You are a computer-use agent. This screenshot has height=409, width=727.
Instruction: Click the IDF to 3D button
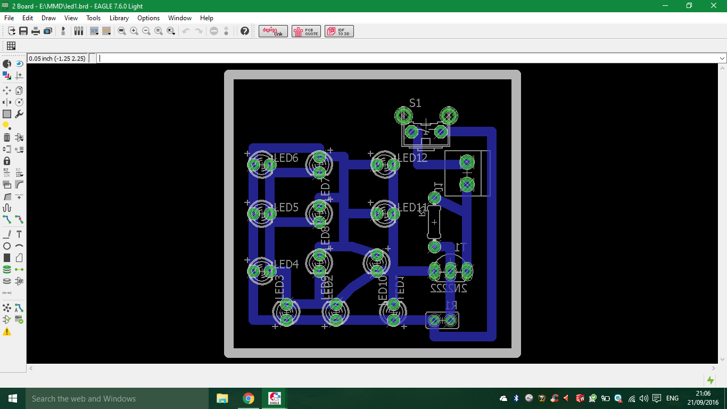pos(339,31)
